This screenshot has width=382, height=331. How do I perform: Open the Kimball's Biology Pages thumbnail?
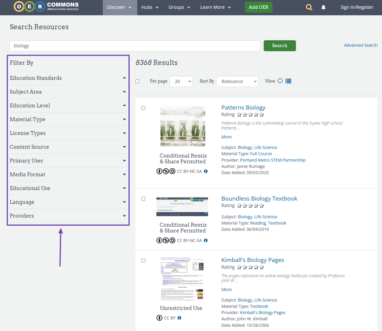[x=182, y=279]
